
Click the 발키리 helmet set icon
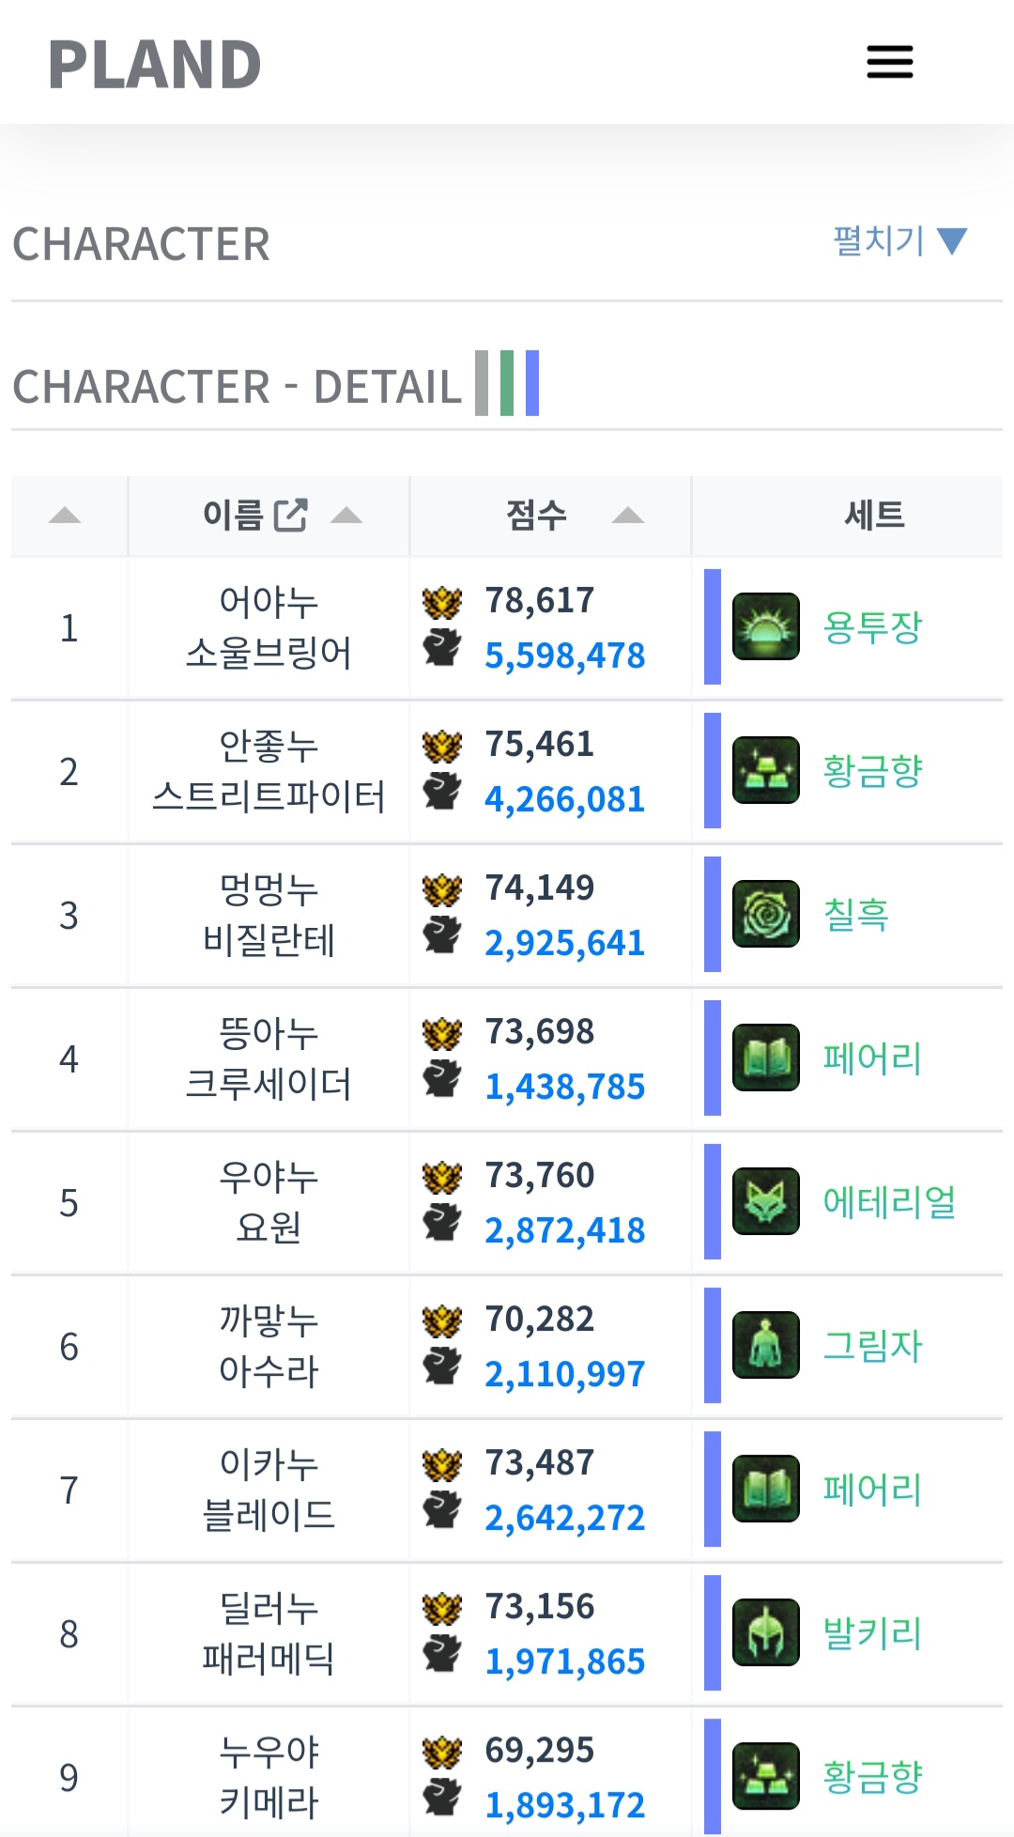(765, 1632)
